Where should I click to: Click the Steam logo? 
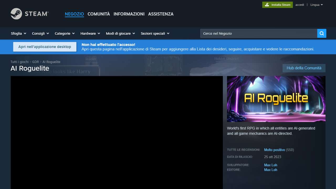point(29,14)
